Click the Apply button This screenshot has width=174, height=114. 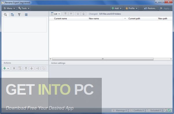pyautogui.click(x=165, y=8)
